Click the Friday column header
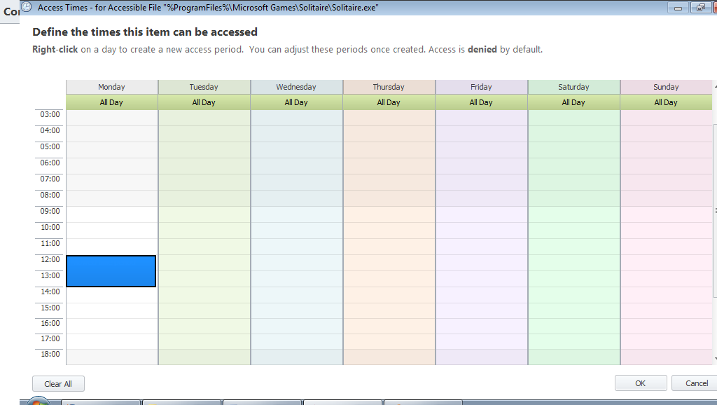Image resolution: width=717 pixels, height=405 pixels. click(x=481, y=87)
